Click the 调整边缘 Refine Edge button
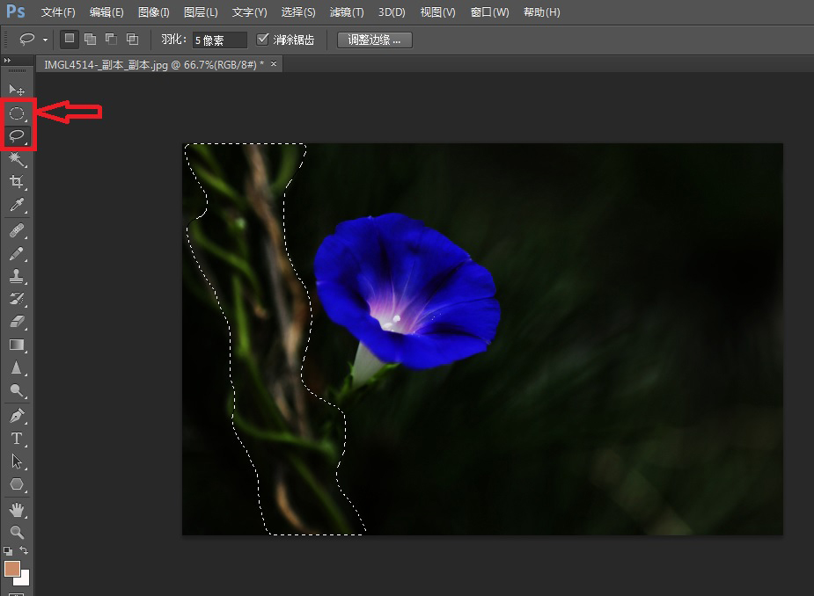This screenshot has height=596, width=814. (374, 40)
